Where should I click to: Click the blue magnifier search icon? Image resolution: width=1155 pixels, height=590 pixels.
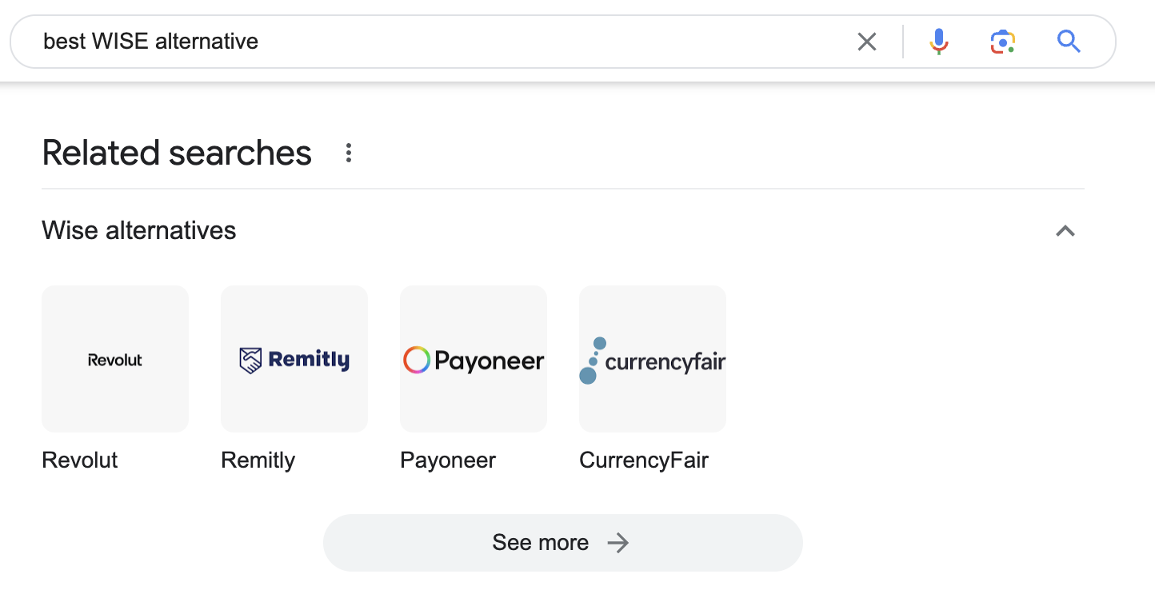1069,42
